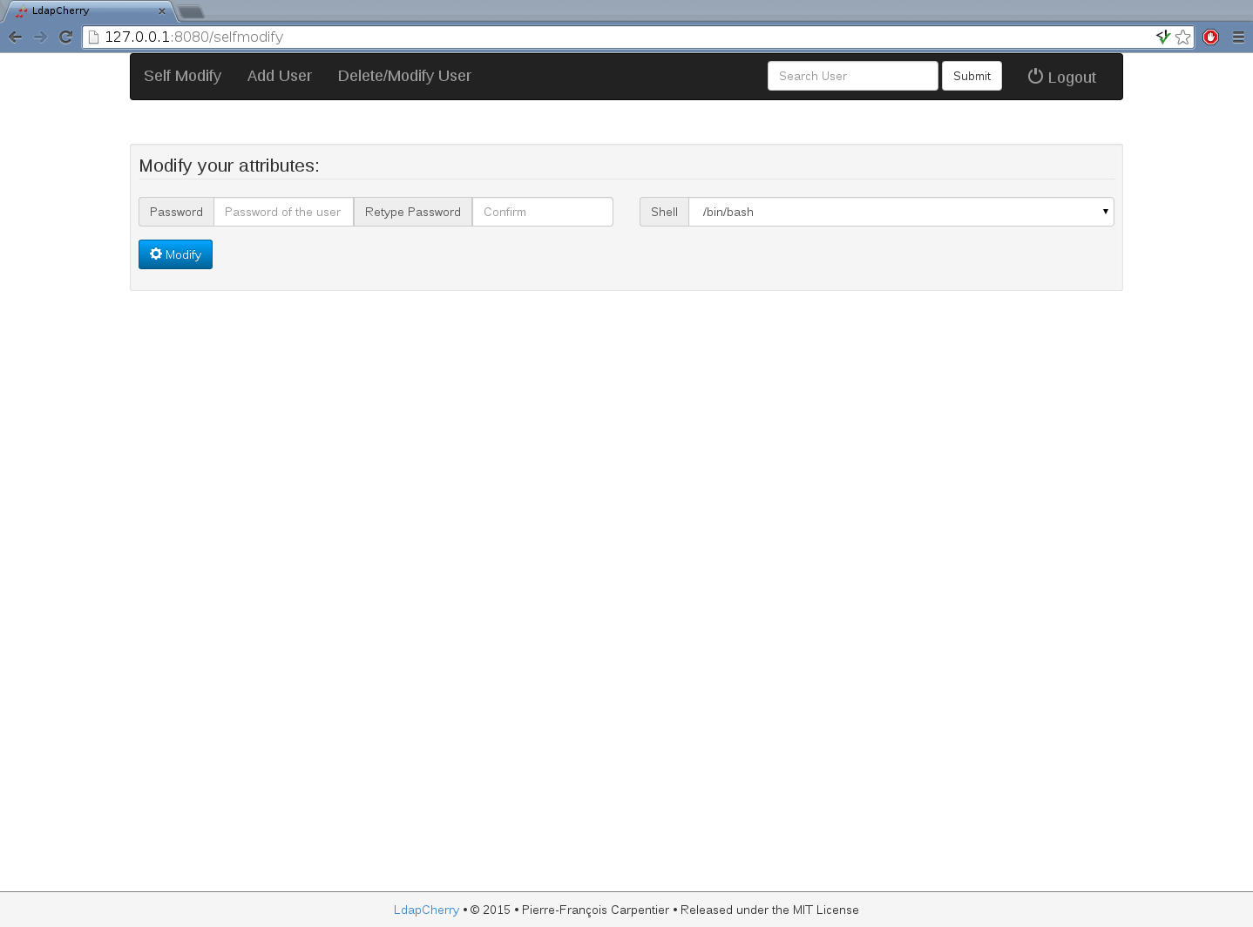Click the Confirm password field
The image size is (1253, 927).
(x=542, y=212)
